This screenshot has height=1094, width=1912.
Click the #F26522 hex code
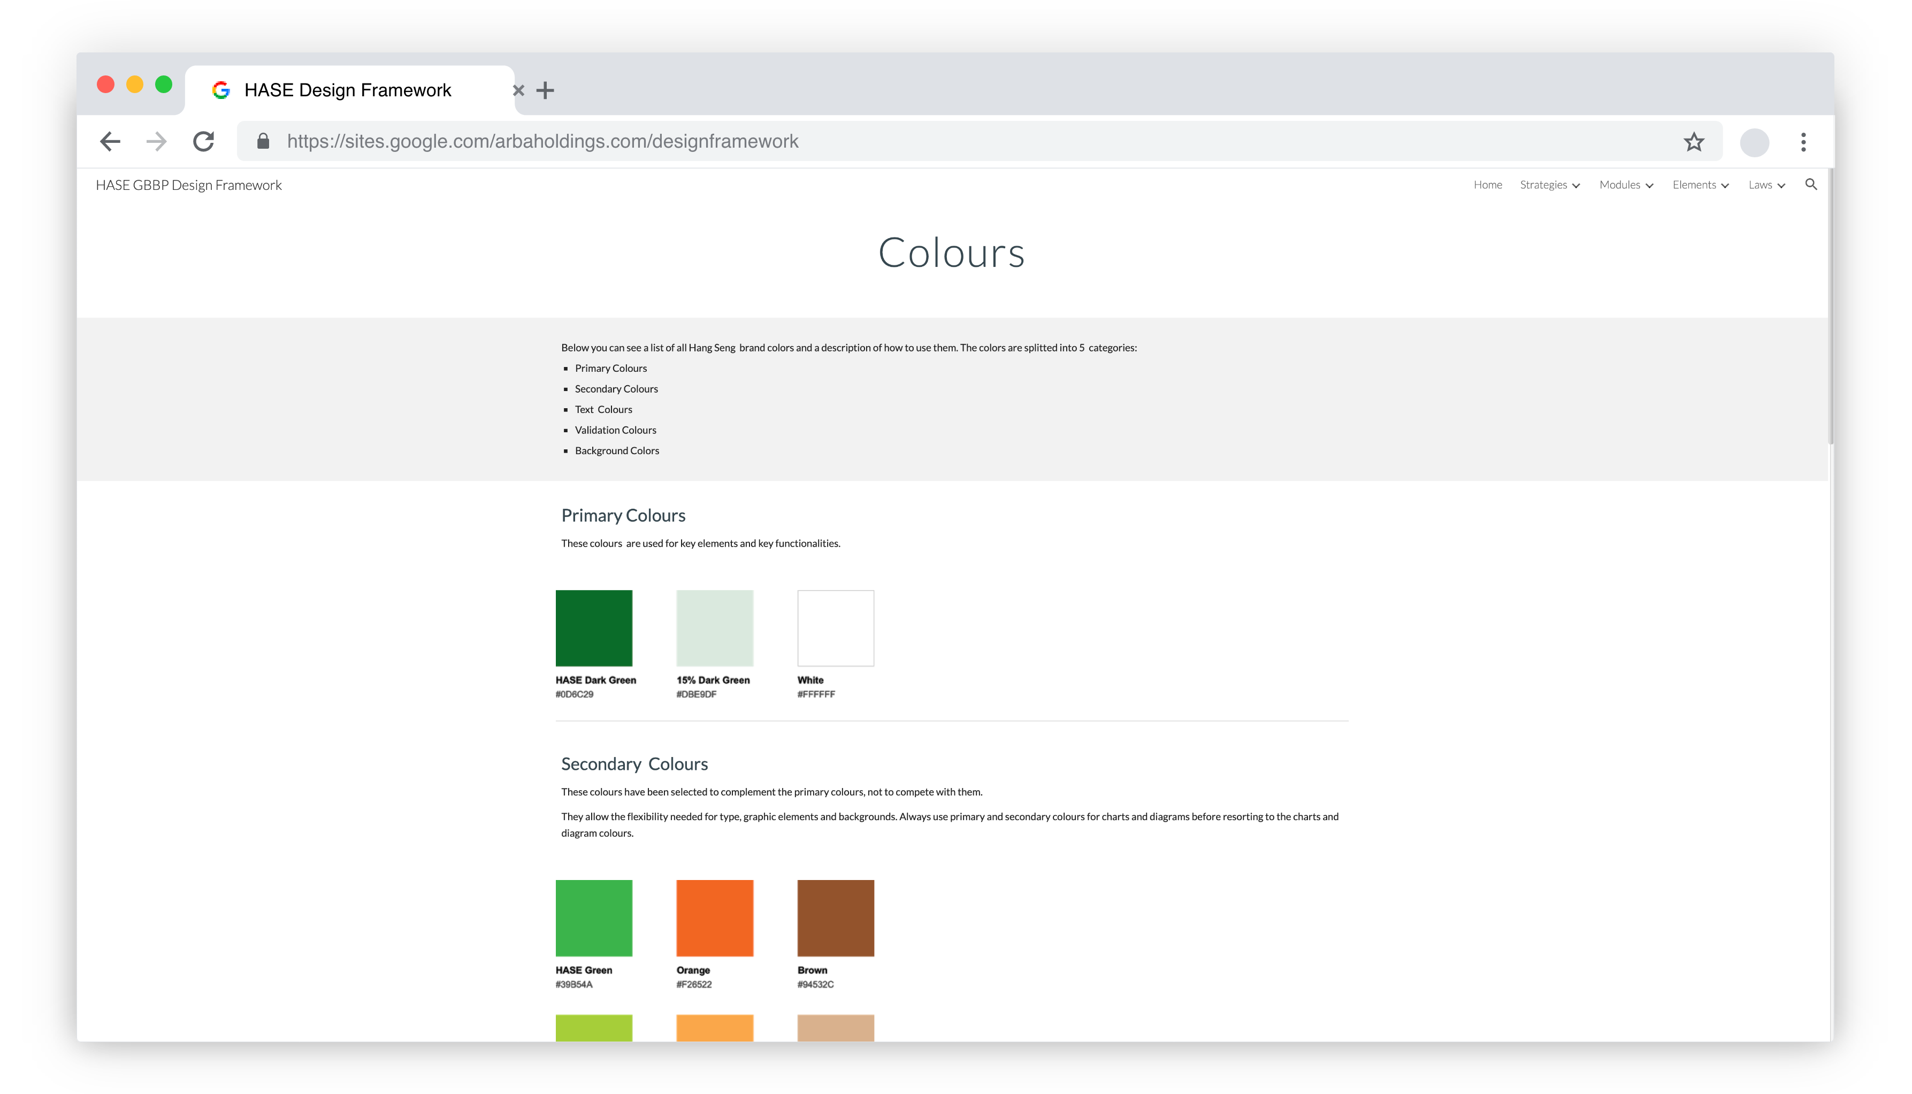(x=693, y=984)
